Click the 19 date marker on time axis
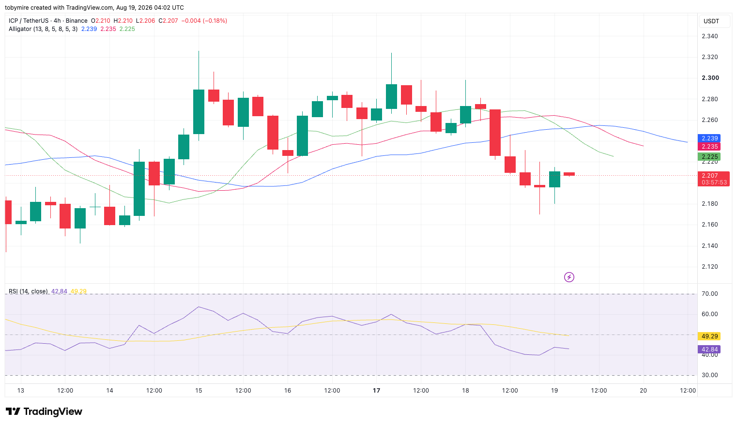The width and height of the screenshot is (737, 426). pyautogui.click(x=554, y=391)
